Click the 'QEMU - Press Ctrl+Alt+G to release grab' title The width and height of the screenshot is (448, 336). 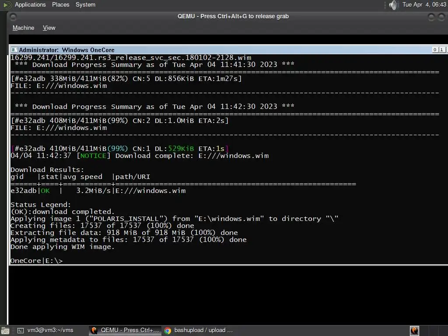[233, 16]
